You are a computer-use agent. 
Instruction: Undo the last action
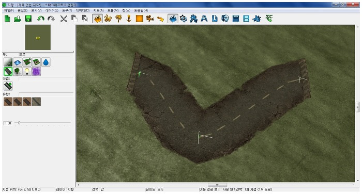tap(41, 19)
